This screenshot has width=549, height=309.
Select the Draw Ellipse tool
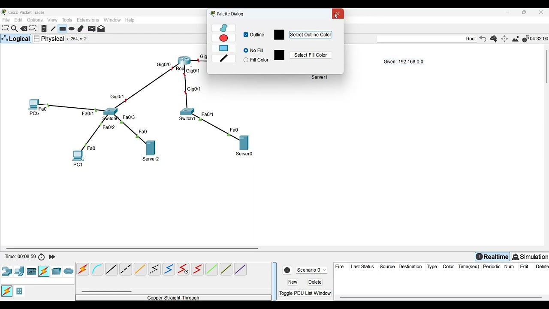coord(72,29)
